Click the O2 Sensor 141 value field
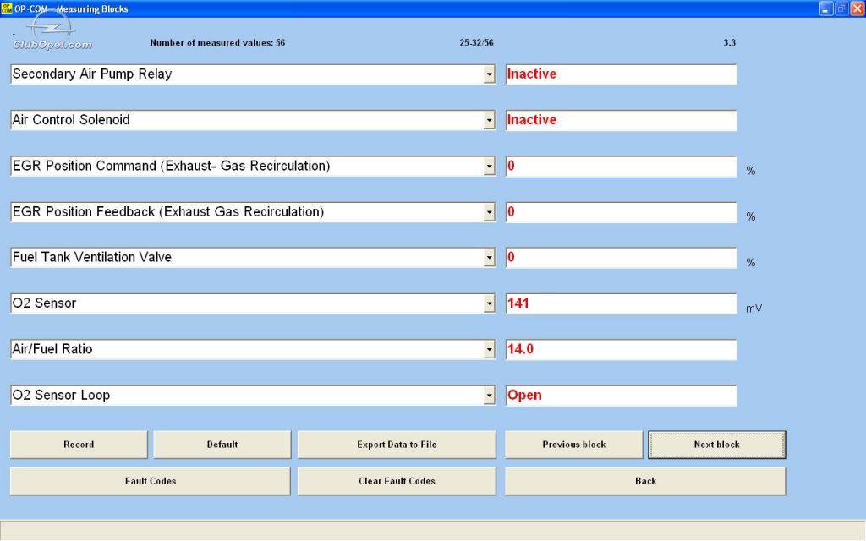The height and width of the screenshot is (541, 866). pos(622,303)
